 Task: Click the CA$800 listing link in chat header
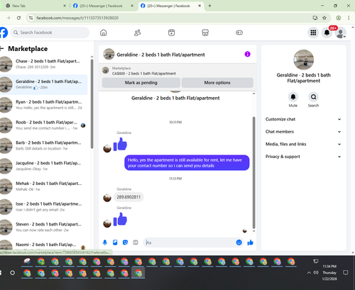(x=144, y=74)
